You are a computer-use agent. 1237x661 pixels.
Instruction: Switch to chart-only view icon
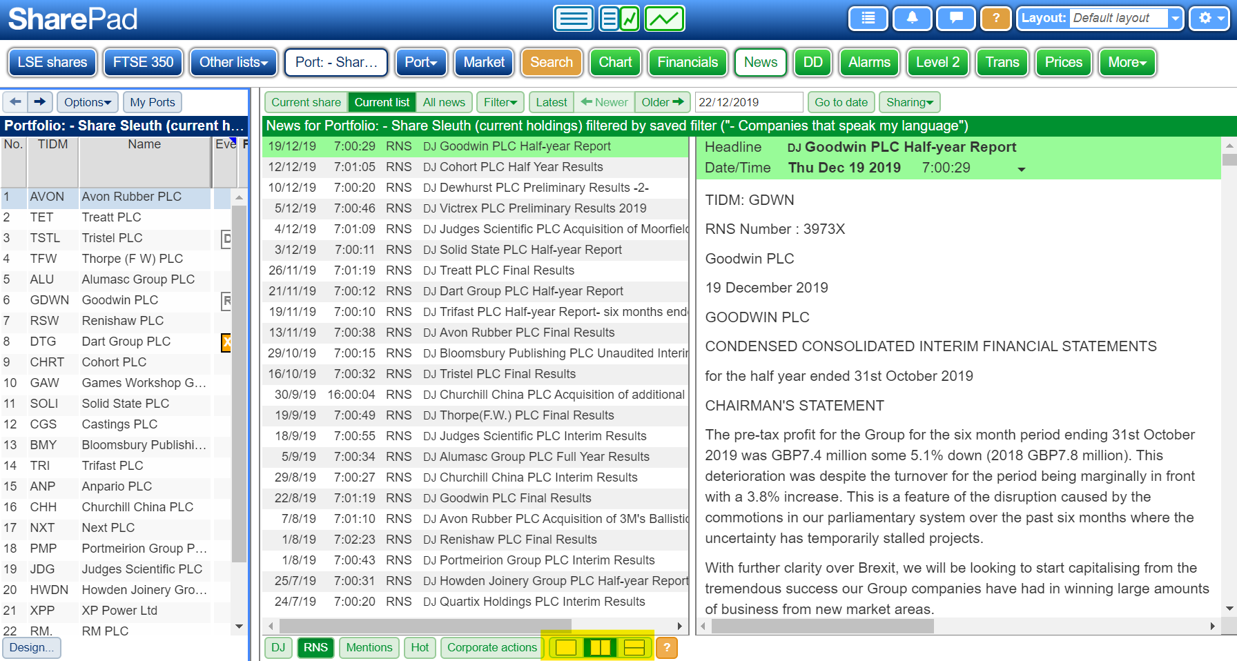[665, 19]
